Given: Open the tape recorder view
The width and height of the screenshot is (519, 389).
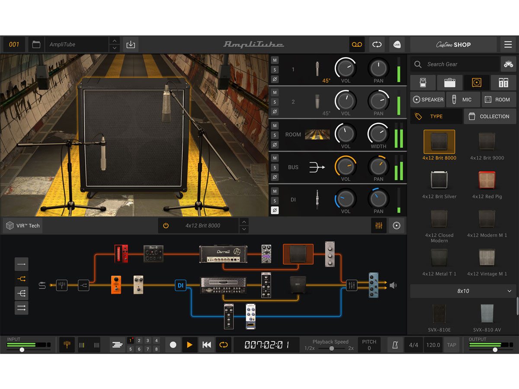Looking at the screenshot, I should [357, 45].
